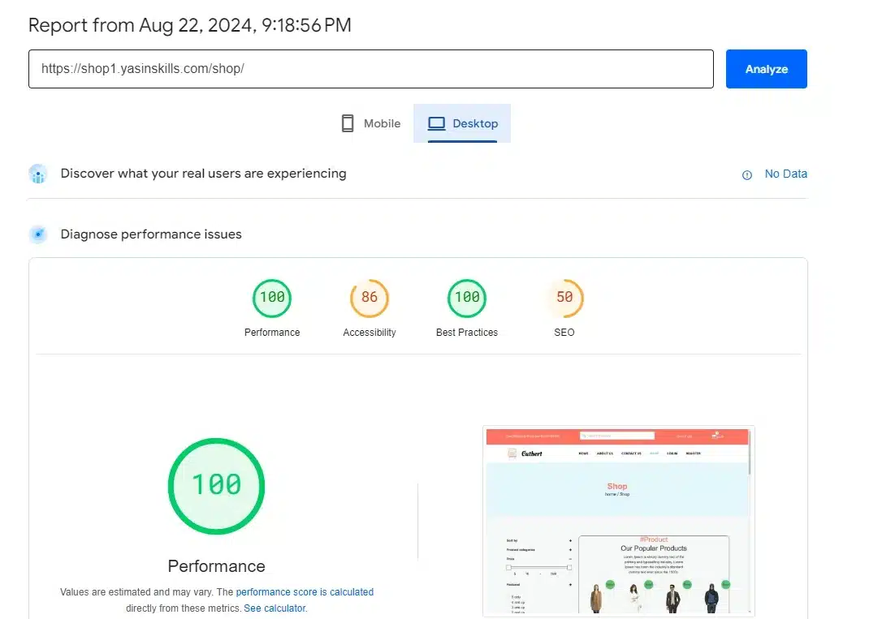Screen dimensions: 882x619
Task: Open the No Data link
Action: pyautogui.click(x=785, y=174)
